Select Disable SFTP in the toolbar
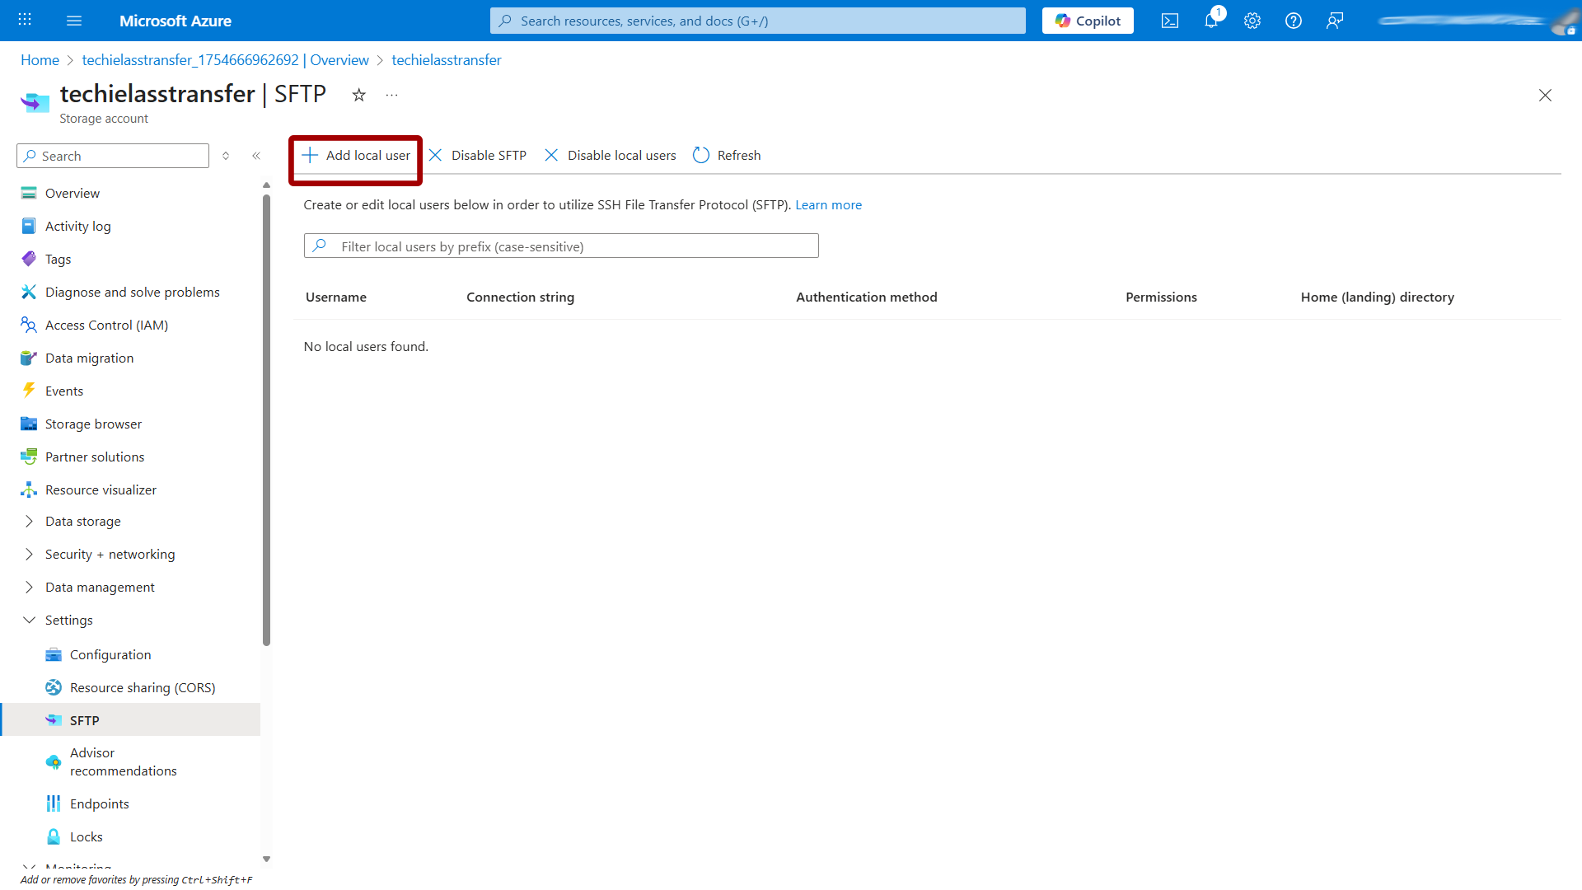The height and width of the screenshot is (890, 1582). 477,155
